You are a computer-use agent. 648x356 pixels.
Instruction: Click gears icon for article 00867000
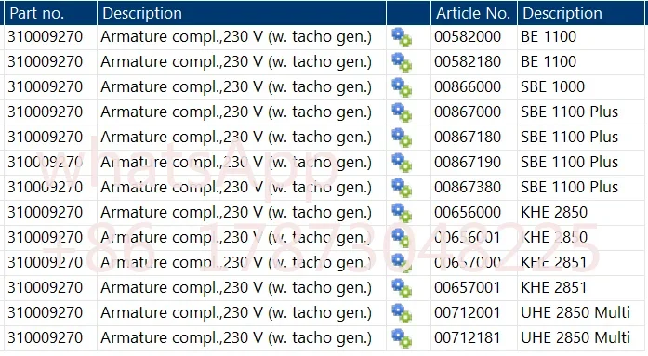tap(402, 112)
